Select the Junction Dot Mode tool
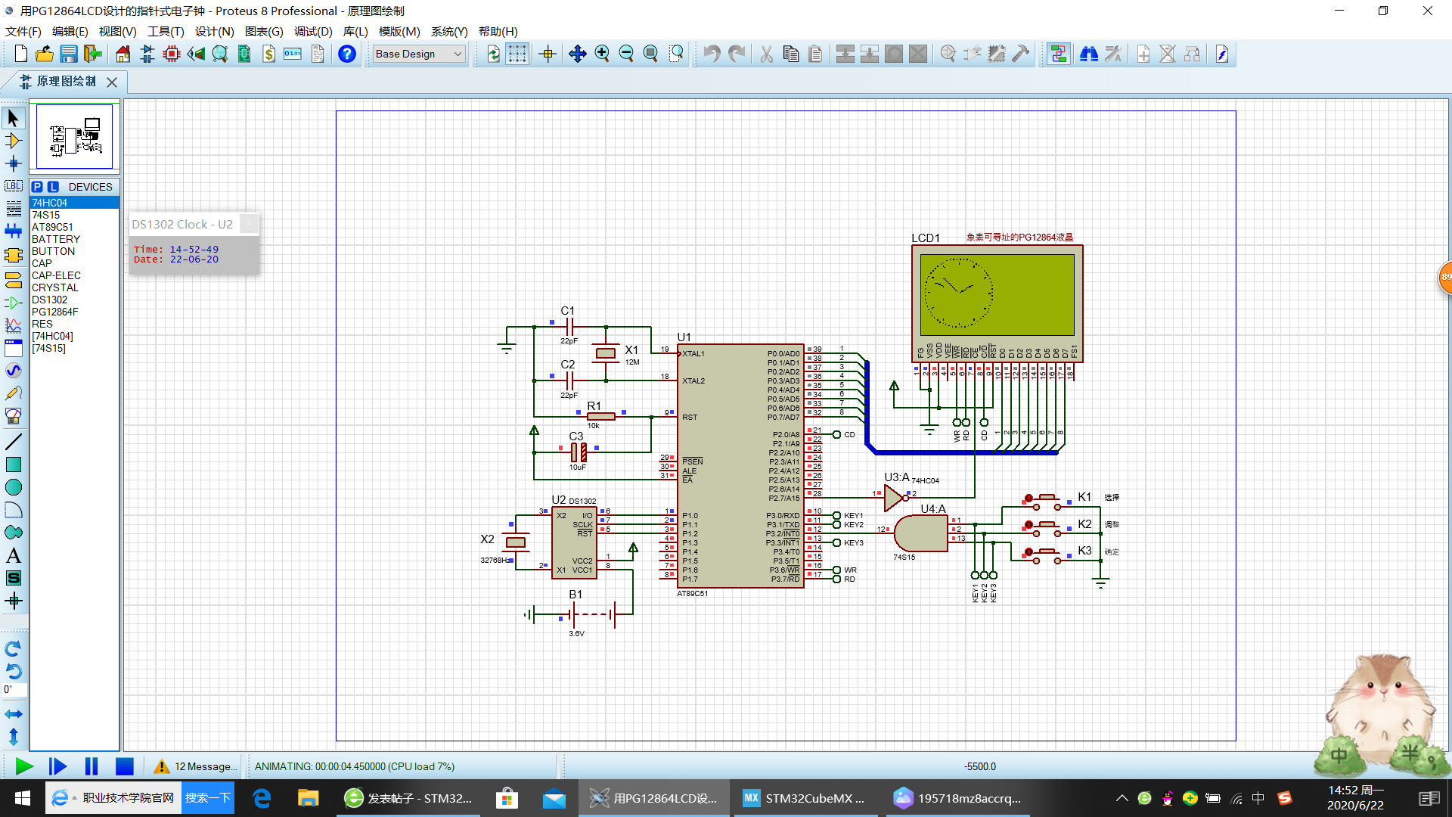This screenshot has width=1452, height=817. click(14, 163)
